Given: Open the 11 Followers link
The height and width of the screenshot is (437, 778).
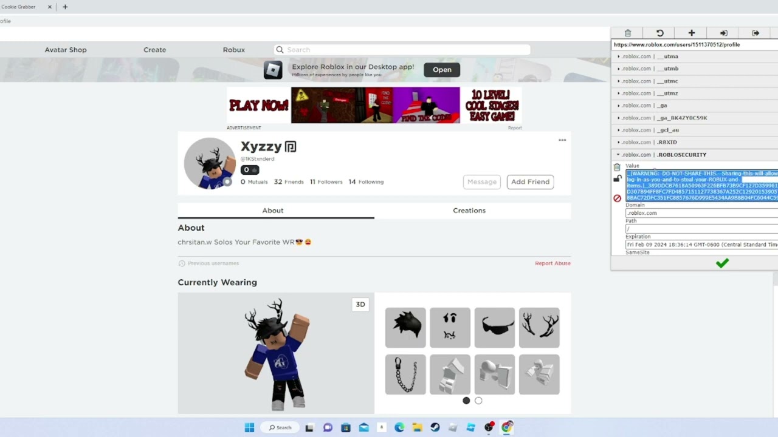Looking at the screenshot, I should [x=326, y=181].
